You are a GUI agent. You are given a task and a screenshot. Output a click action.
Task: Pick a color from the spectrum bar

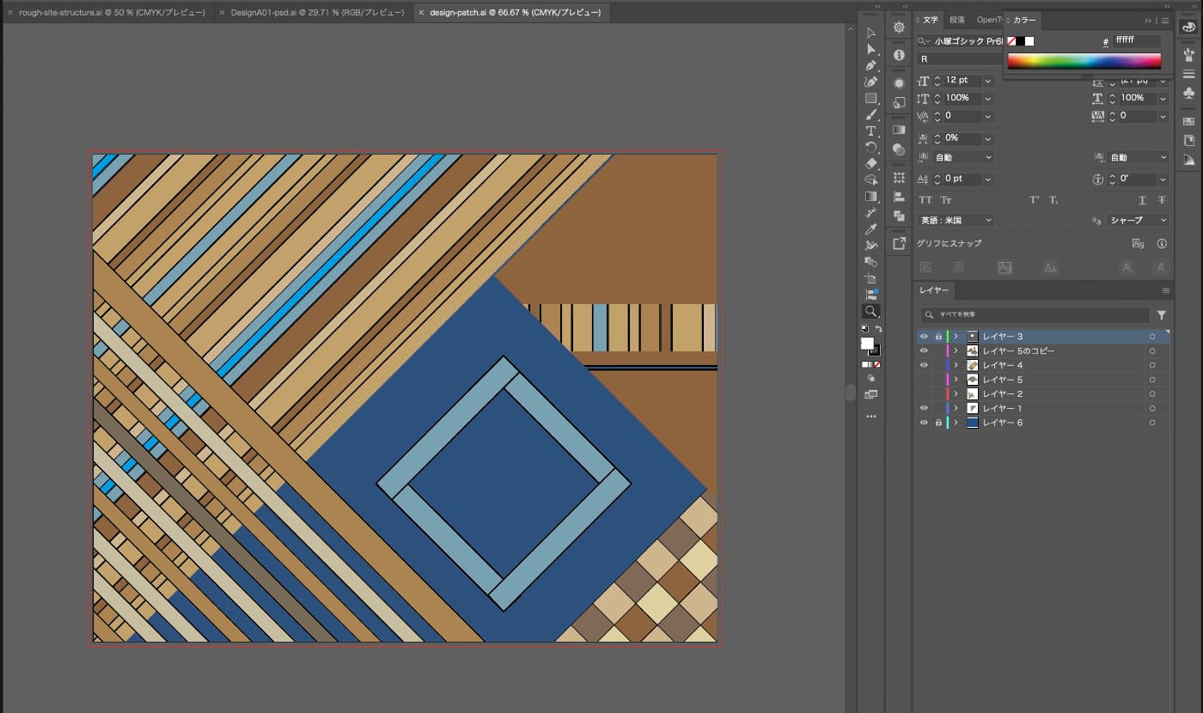(1084, 61)
